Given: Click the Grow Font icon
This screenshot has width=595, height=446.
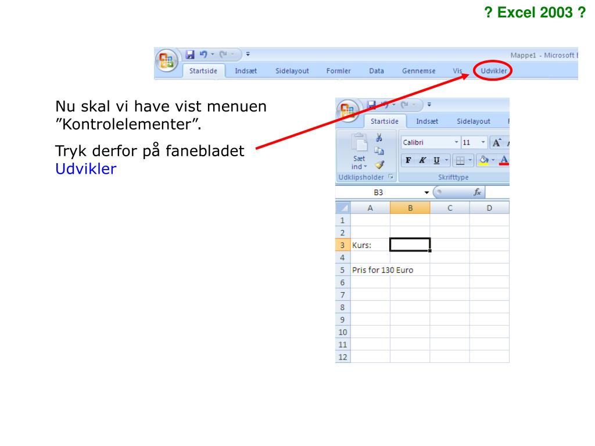Looking at the screenshot, I should [x=496, y=143].
